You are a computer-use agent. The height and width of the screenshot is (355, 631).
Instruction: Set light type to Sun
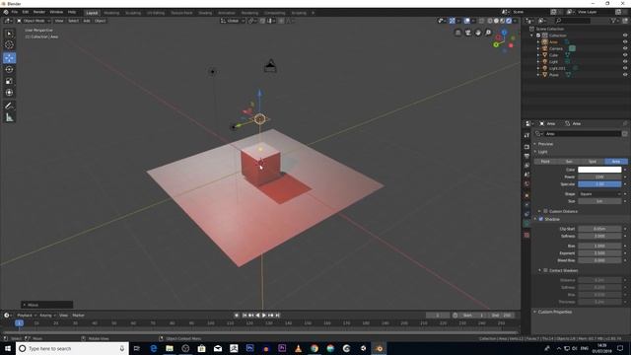click(569, 162)
